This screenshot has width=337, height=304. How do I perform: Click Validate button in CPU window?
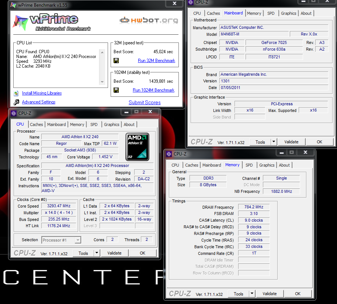tap(114, 253)
